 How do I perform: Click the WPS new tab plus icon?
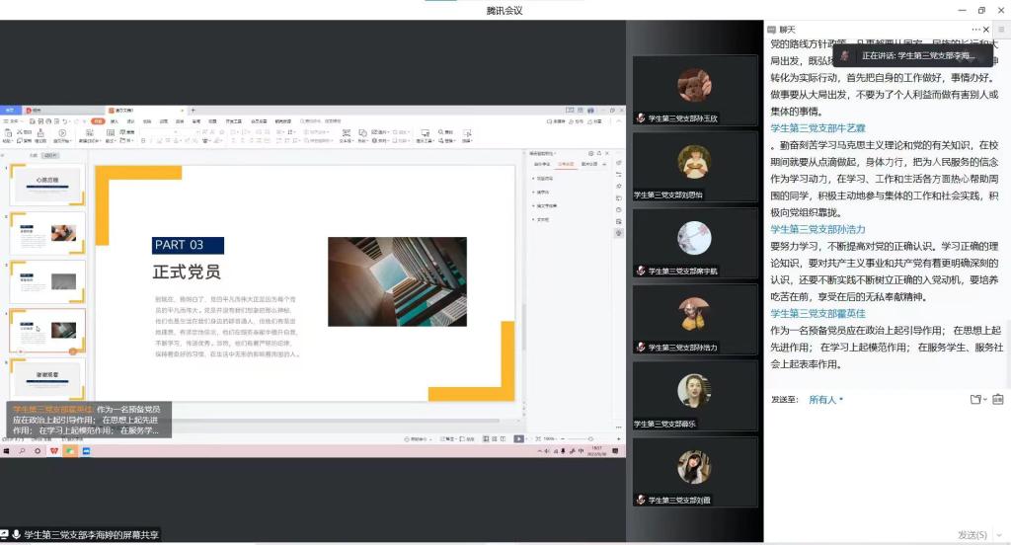pyautogui.click(x=194, y=111)
